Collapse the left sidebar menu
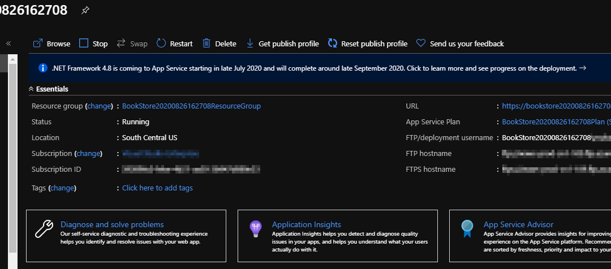Screen dimensions: 611x269 tap(9, 44)
